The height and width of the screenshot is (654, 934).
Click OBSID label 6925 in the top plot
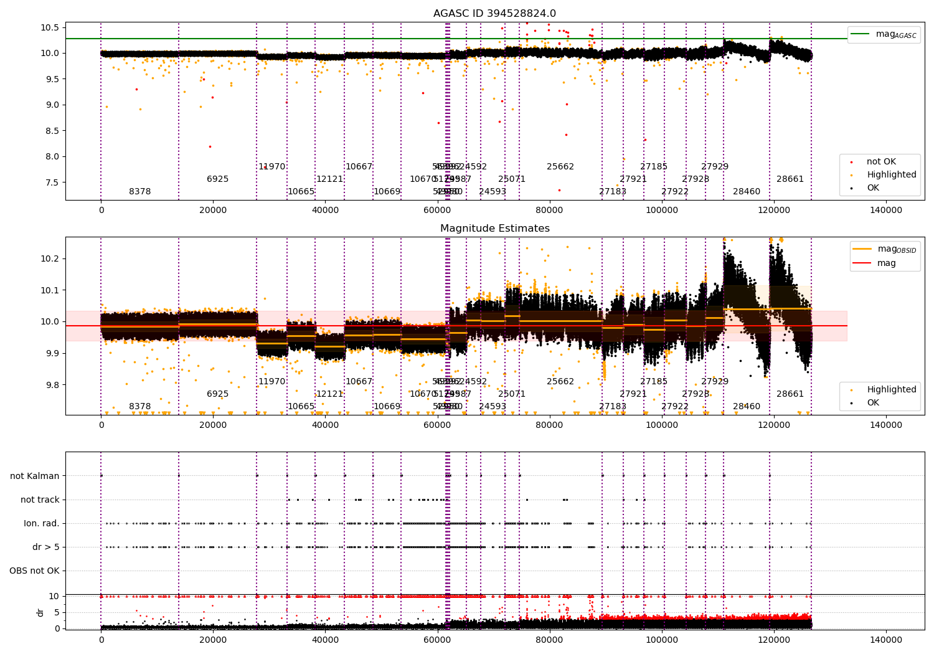click(x=218, y=179)
